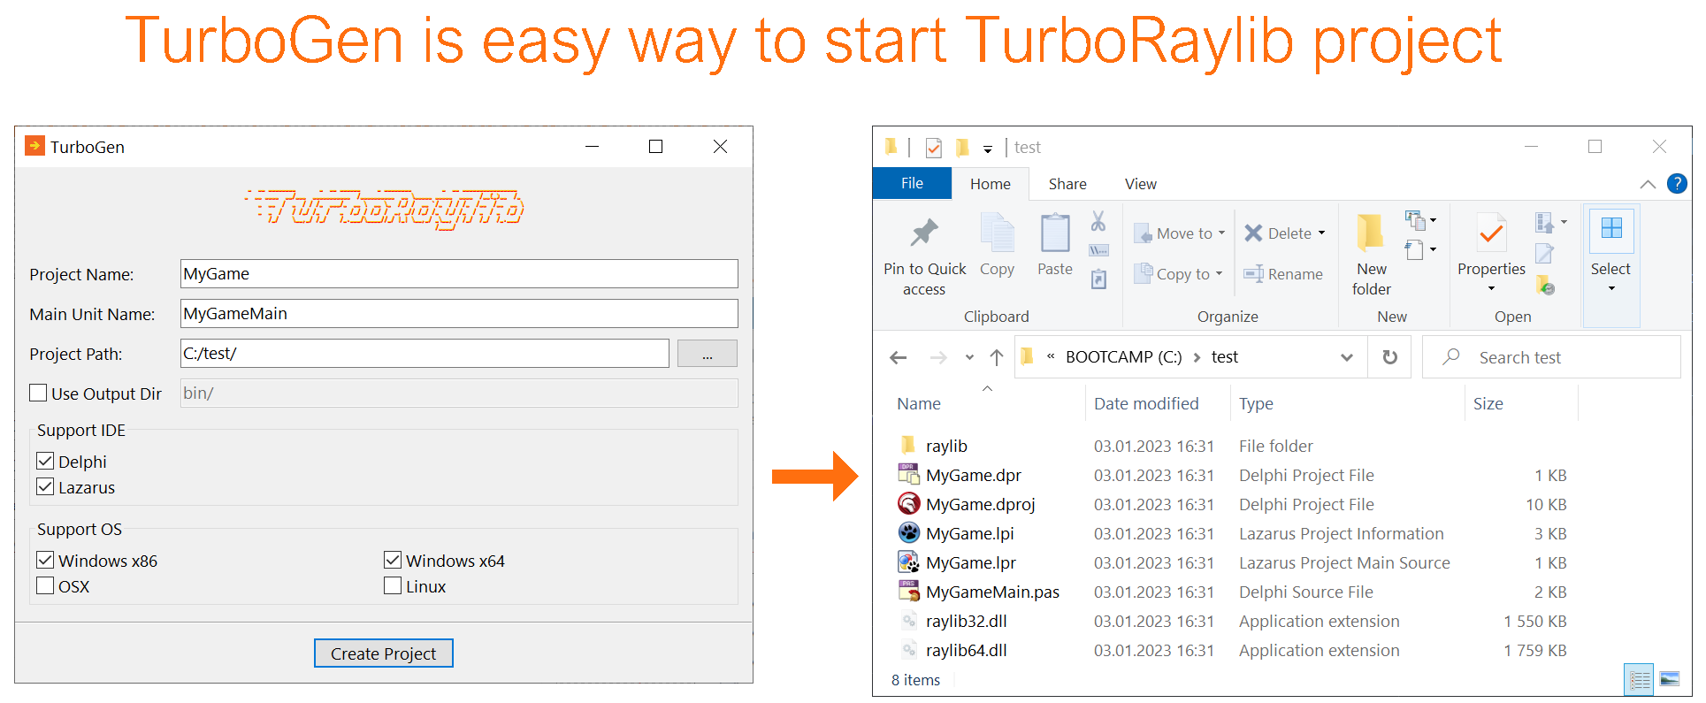Viewport: 1706px width, 703px height.
Task: Expand the Delete dropdown arrow
Action: click(x=1322, y=233)
